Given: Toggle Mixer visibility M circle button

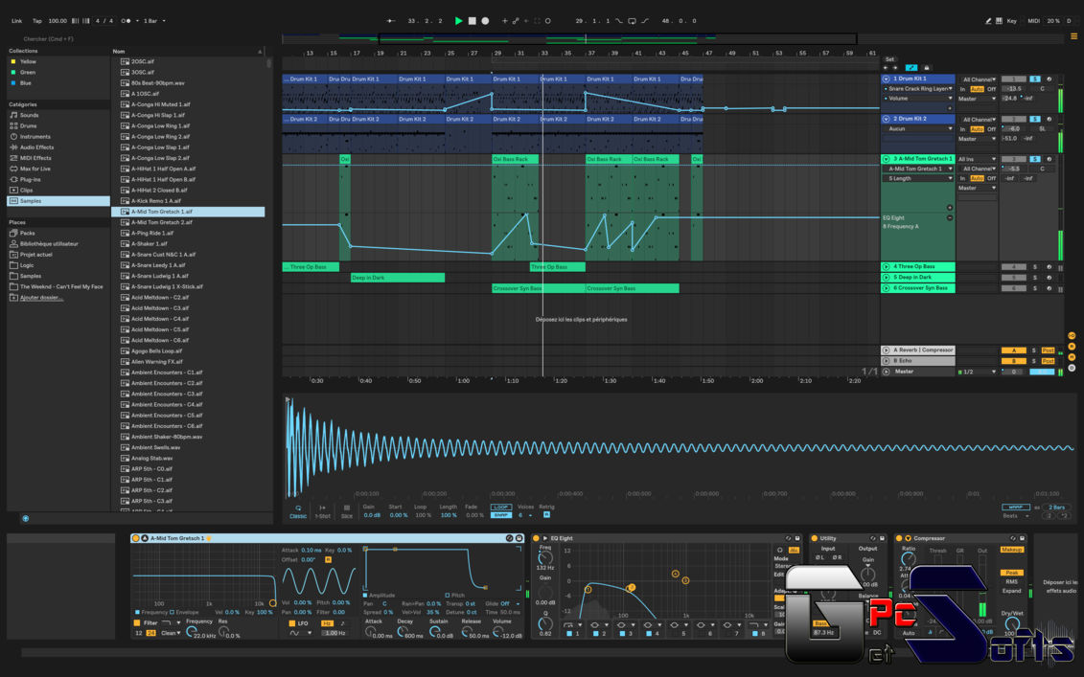Looking at the screenshot, I should [1072, 357].
